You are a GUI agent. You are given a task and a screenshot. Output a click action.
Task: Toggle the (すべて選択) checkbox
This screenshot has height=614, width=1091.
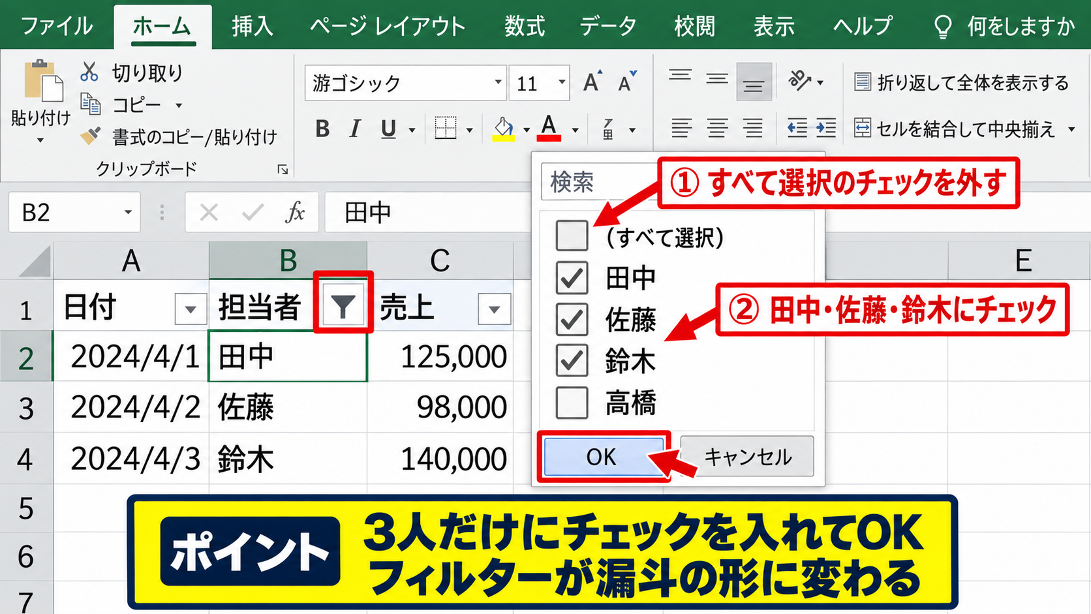tap(572, 235)
